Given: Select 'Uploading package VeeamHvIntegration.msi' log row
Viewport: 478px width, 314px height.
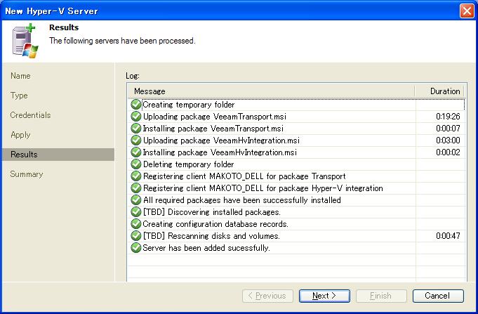Looking at the screenshot, I should coord(297,140).
